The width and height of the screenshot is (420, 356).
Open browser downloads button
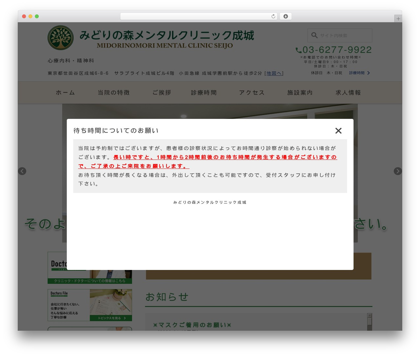point(285,16)
